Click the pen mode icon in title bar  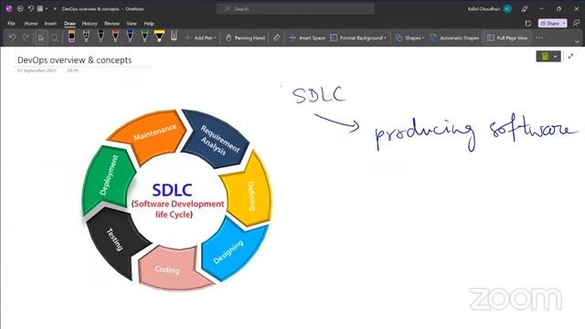click(525, 9)
